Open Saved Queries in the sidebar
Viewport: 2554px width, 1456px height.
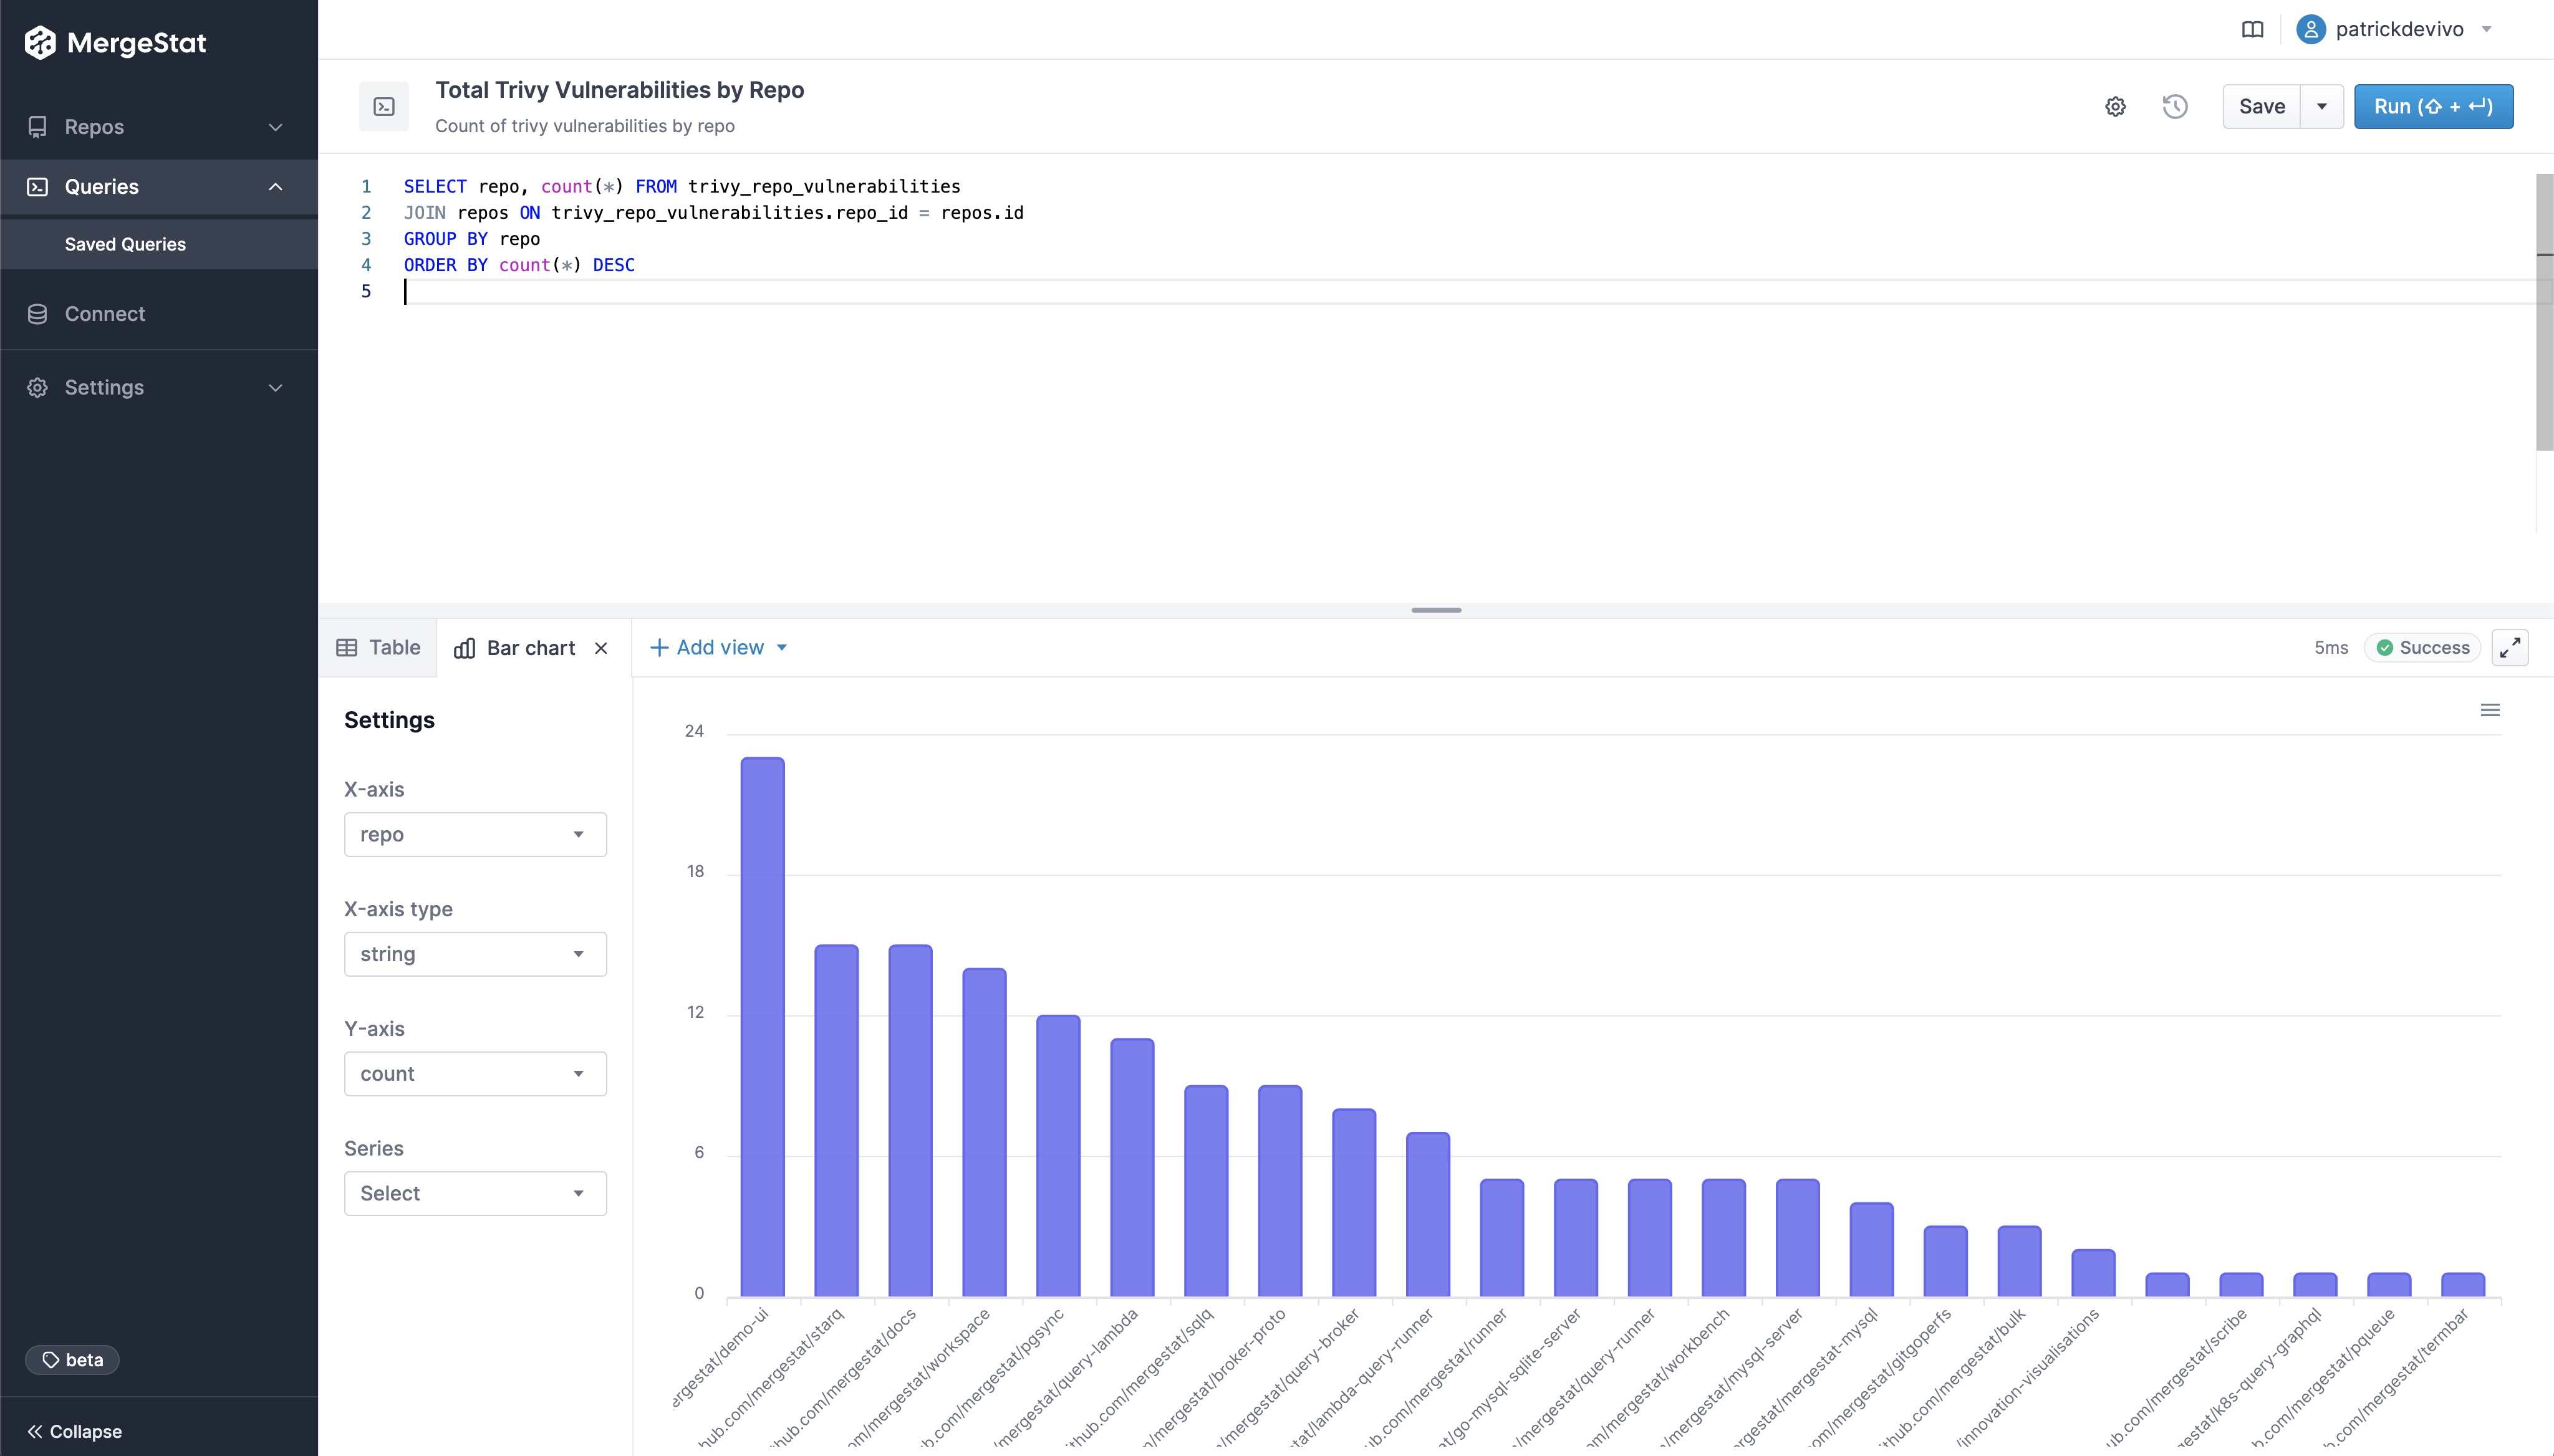pyautogui.click(x=125, y=244)
